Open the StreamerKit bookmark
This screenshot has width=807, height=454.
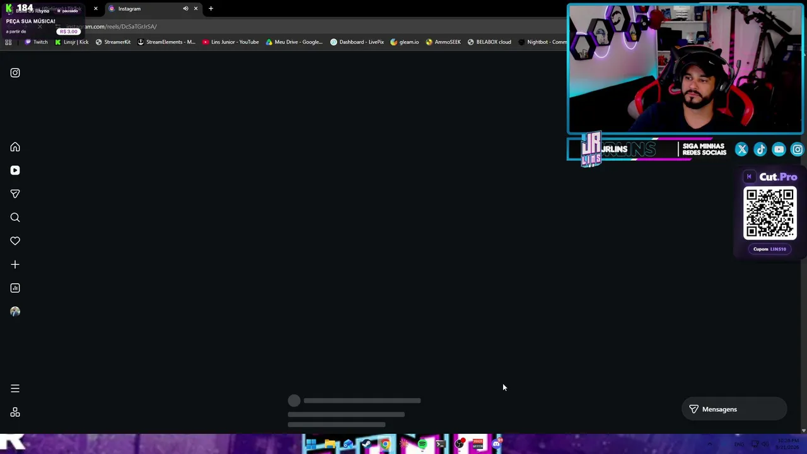point(113,42)
